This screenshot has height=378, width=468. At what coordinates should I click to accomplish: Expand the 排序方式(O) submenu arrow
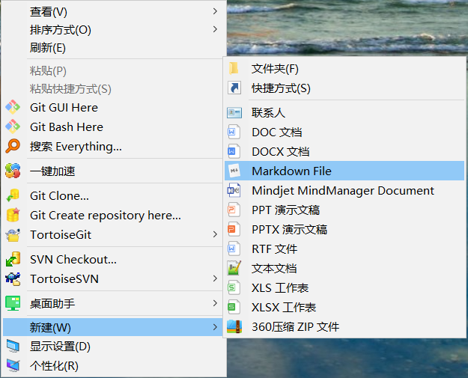click(215, 29)
